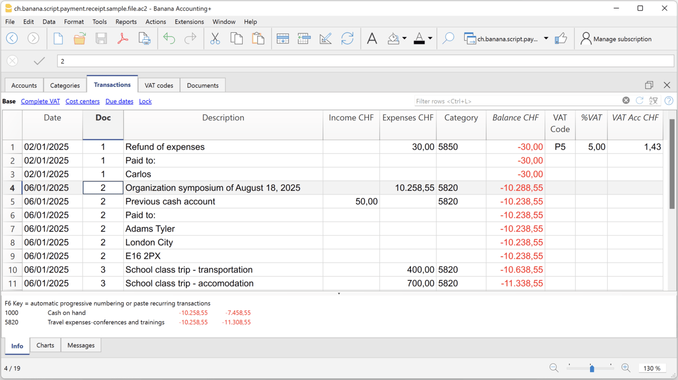Open the Format menu
678x380 pixels.
[x=74, y=22]
